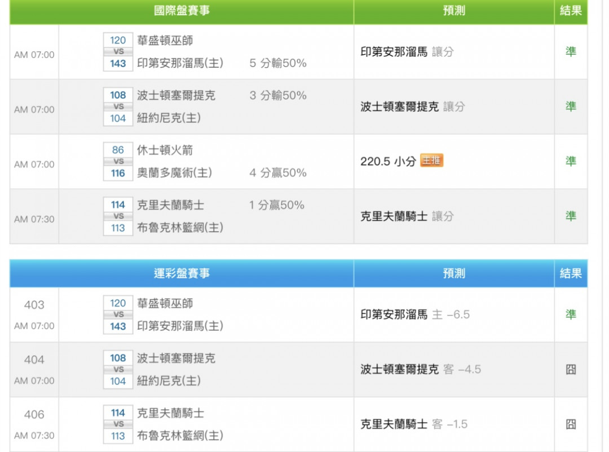
Task: Click the 印第安那溜馬 主 –6.5 prediction
Action: tap(415, 314)
